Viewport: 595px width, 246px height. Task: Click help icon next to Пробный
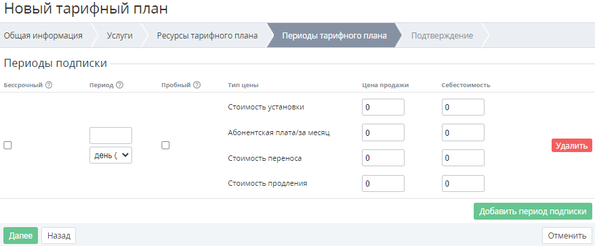click(197, 85)
